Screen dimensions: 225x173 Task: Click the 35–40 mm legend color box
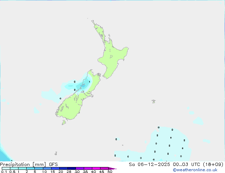pyautogui.click(x=88, y=168)
